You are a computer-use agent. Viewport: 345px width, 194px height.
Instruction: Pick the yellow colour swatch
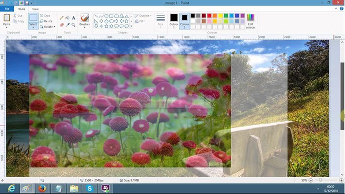(x=220, y=16)
